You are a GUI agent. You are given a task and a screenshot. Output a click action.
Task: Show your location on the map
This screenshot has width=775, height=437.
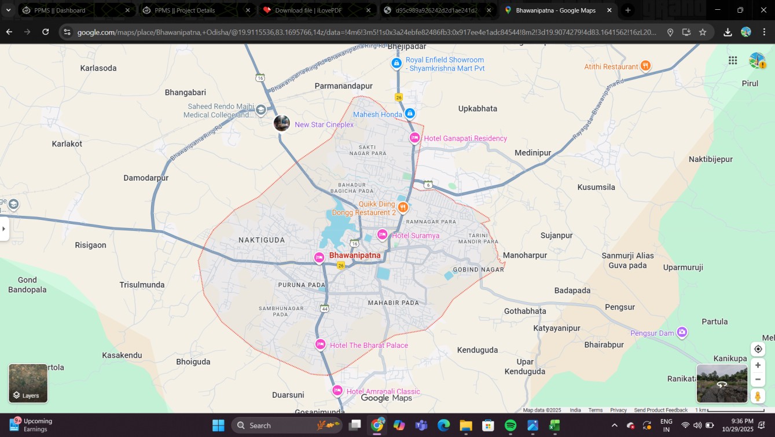[758, 349]
